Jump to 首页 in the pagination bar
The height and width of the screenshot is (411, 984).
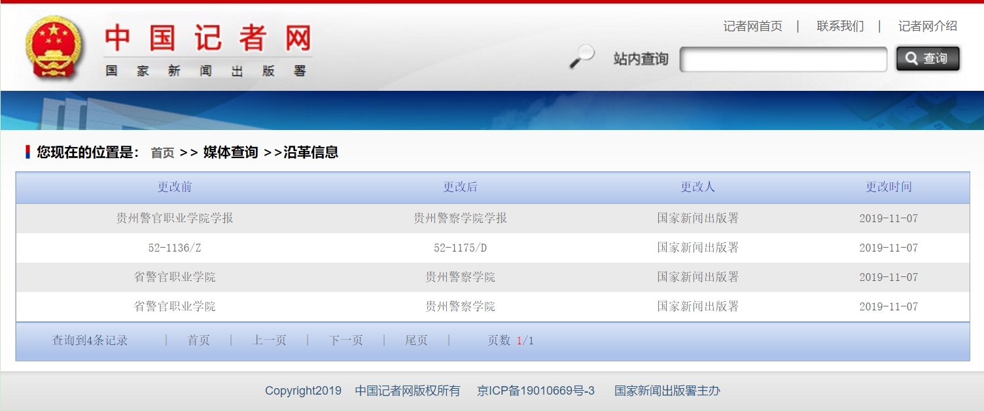pos(198,340)
